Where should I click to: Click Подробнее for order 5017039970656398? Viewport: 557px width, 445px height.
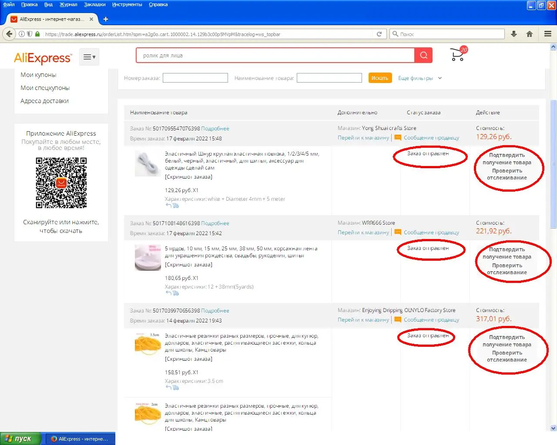(x=215, y=311)
